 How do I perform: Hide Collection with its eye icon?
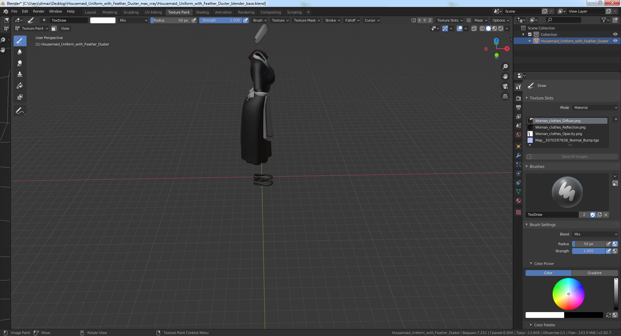coord(615,34)
